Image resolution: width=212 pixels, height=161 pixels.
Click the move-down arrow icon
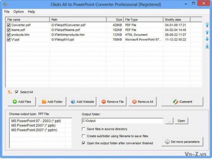(207, 39)
